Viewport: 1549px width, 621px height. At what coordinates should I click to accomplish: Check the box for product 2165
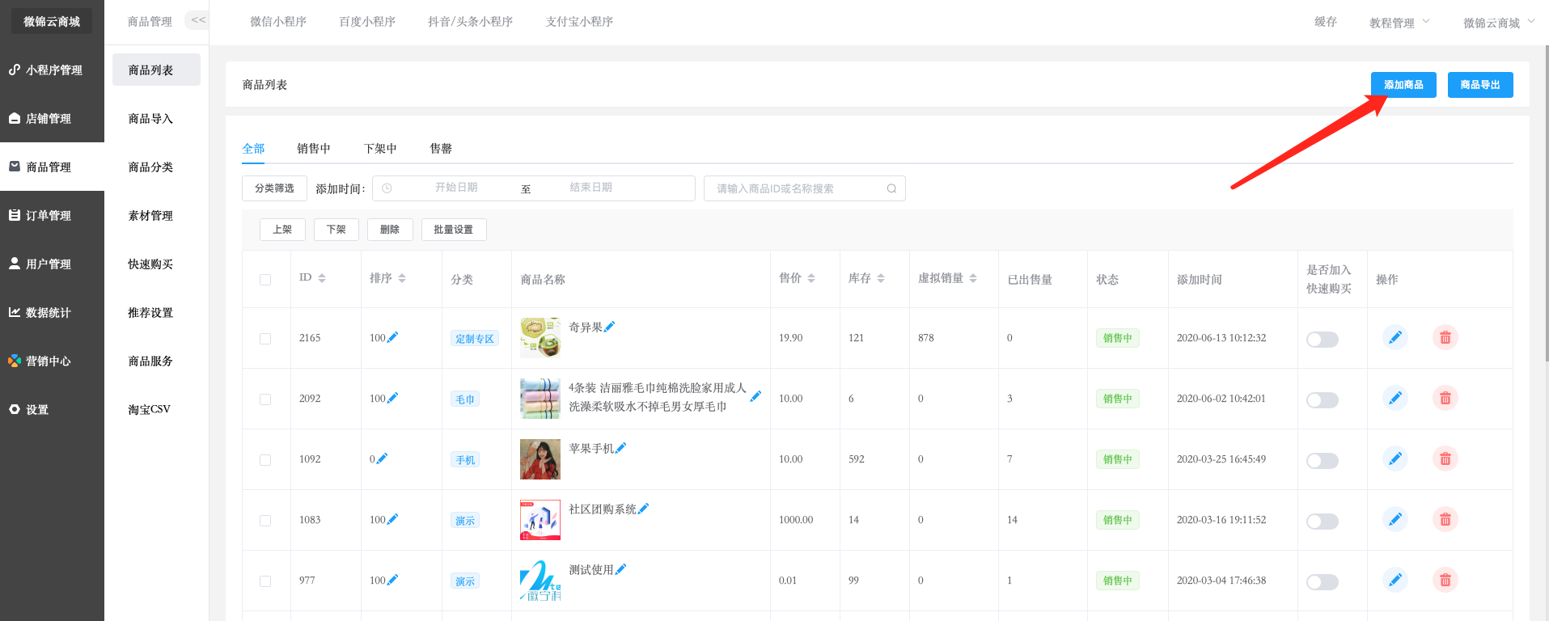(265, 339)
